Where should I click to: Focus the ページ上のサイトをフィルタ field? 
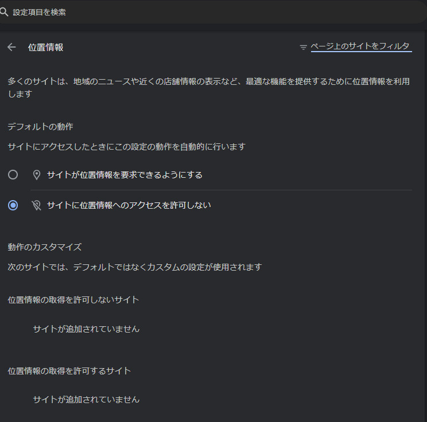[x=360, y=46]
